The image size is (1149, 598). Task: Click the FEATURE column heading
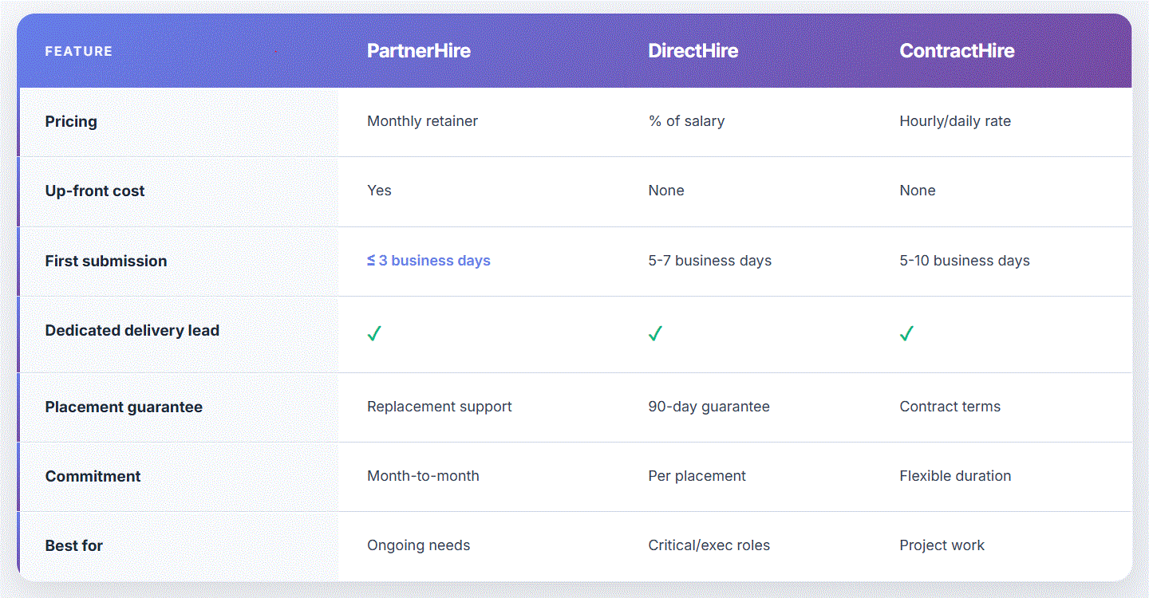[x=79, y=52]
